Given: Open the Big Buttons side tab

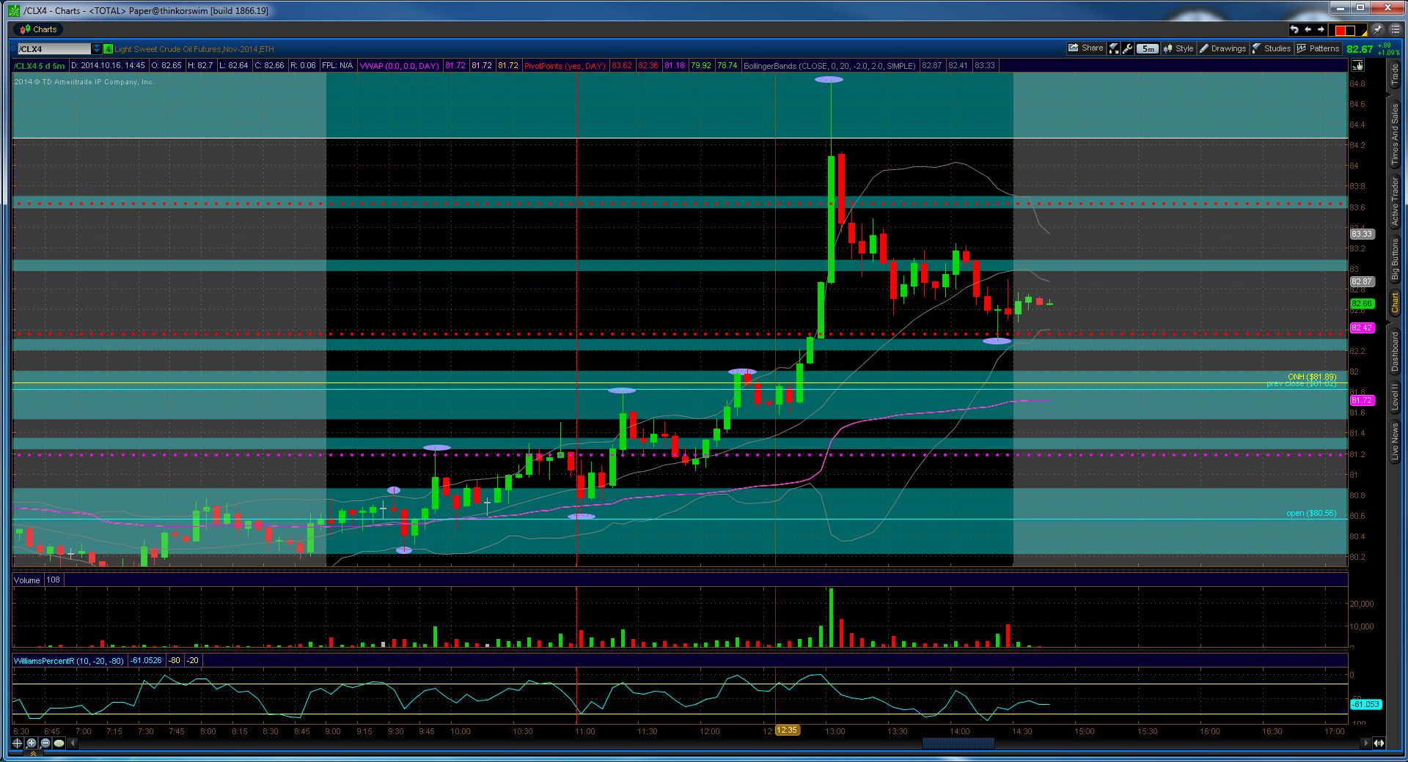Looking at the screenshot, I should (x=1395, y=259).
